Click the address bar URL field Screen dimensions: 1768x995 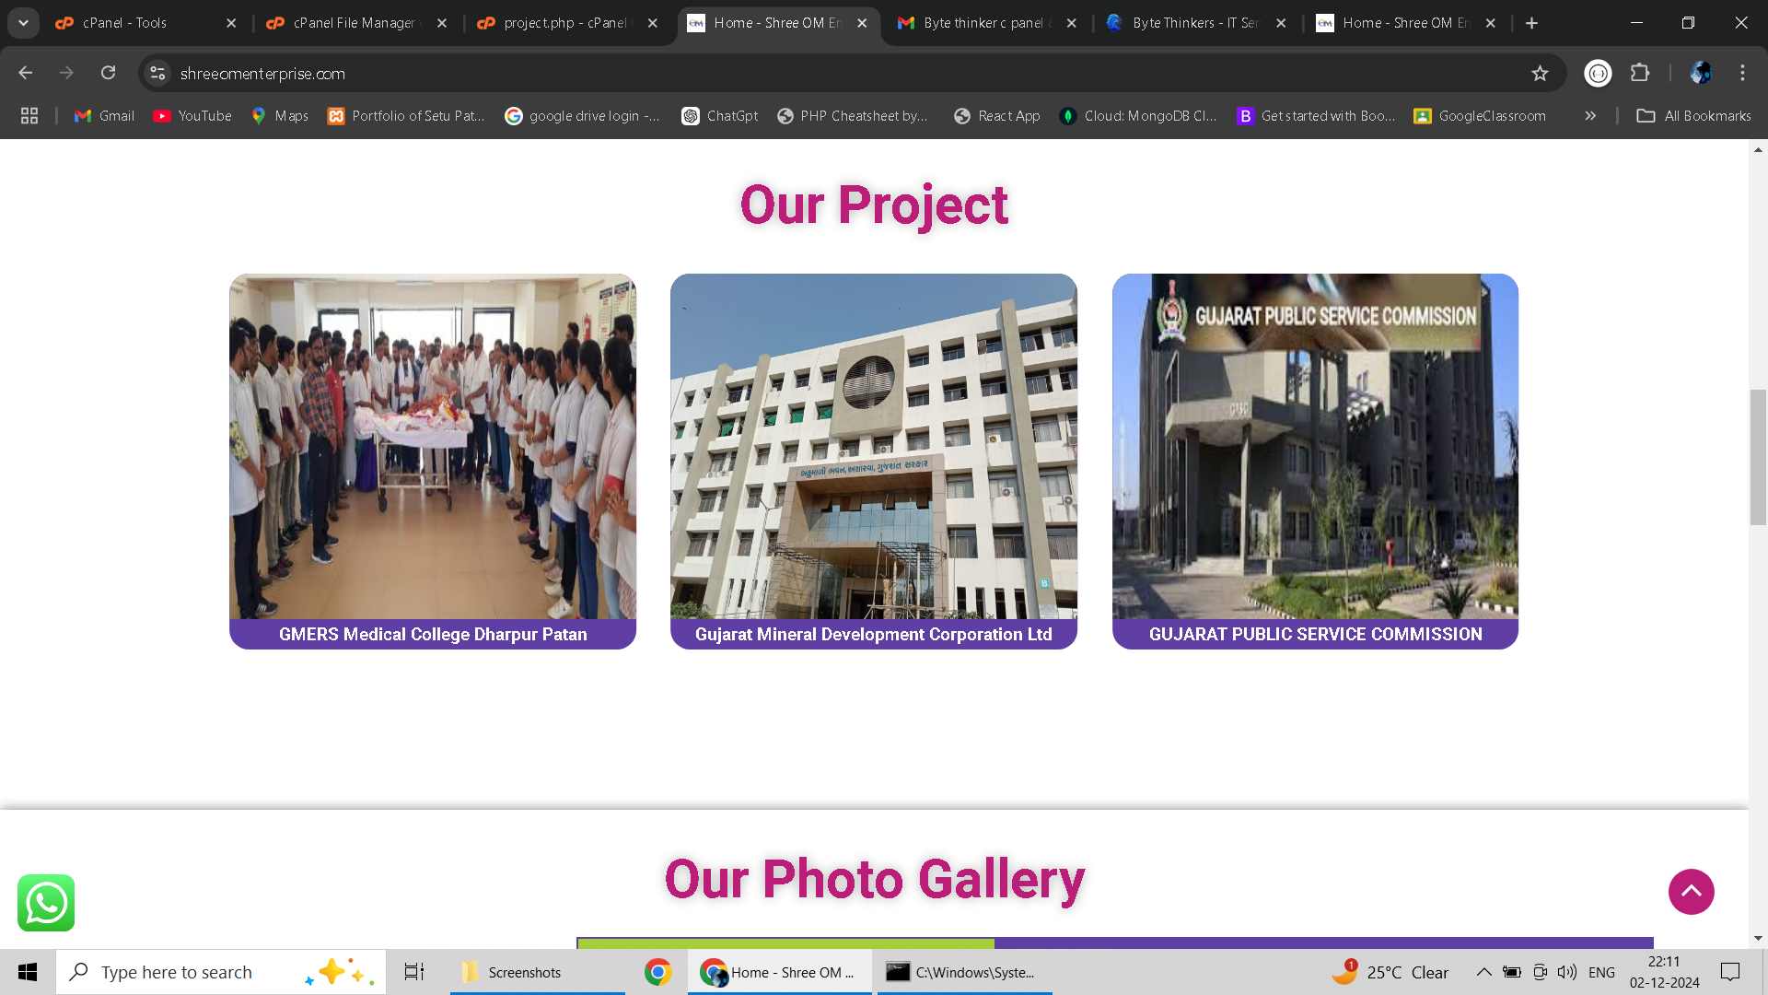click(829, 73)
